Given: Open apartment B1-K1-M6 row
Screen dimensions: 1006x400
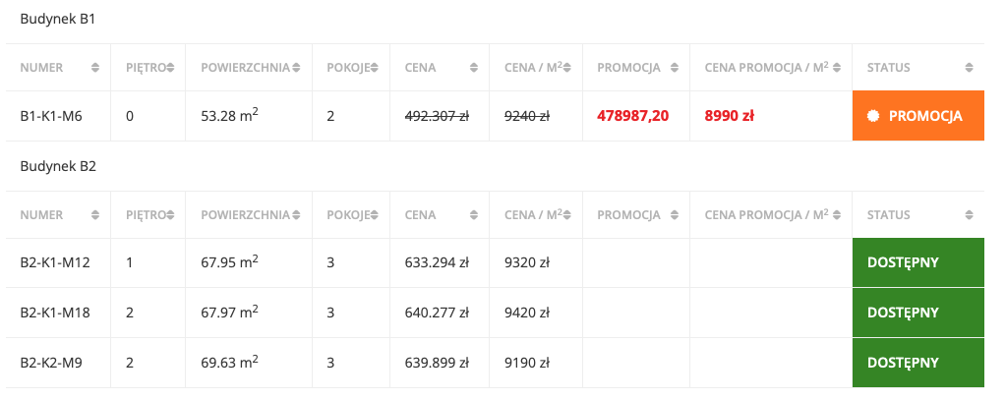Looking at the screenshot, I should click(x=495, y=116).
